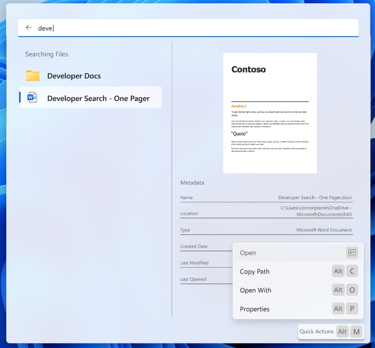Open Properties from the context menu
The height and width of the screenshot is (348, 375).
255,309
